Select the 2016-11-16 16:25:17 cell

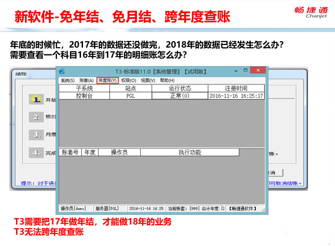pyautogui.click(x=236, y=96)
